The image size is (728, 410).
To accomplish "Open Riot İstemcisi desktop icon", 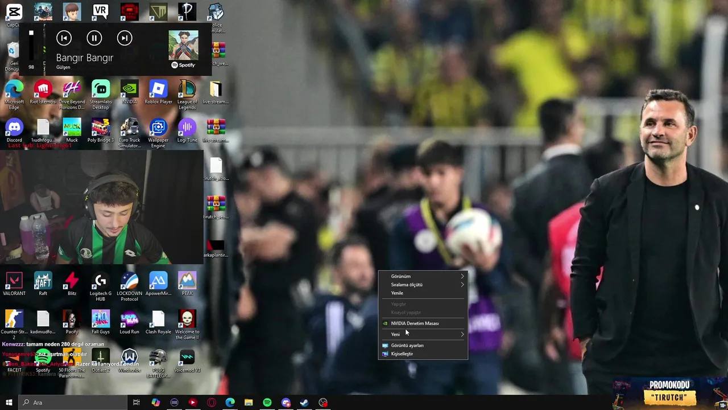I will point(43,93).
